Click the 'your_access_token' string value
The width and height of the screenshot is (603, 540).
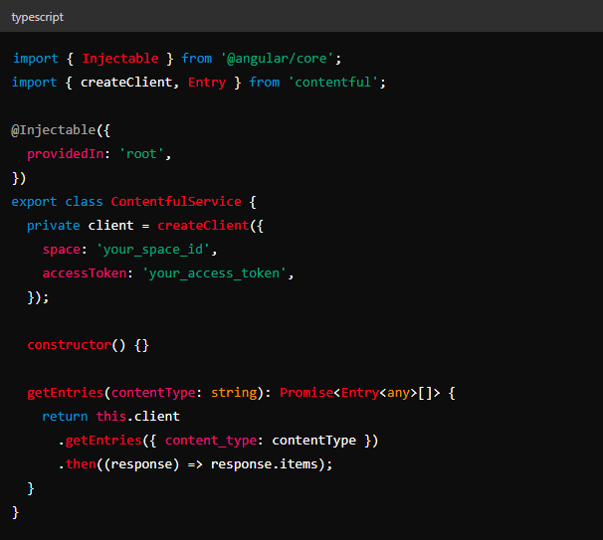[x=217, y=273]
